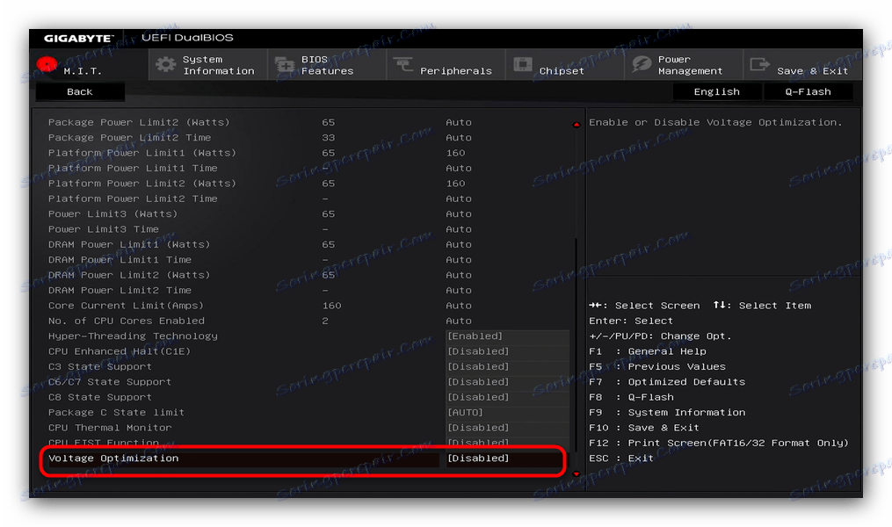The width and height of the screenshot is (892, 527).
Task: Select Core Current Limit(Amps) Auto field
Action: tap(459, 306)
